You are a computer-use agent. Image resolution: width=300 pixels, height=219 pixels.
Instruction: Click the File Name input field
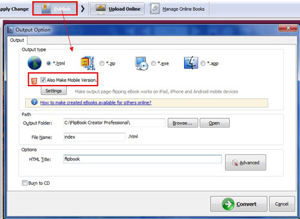[94, 137]
